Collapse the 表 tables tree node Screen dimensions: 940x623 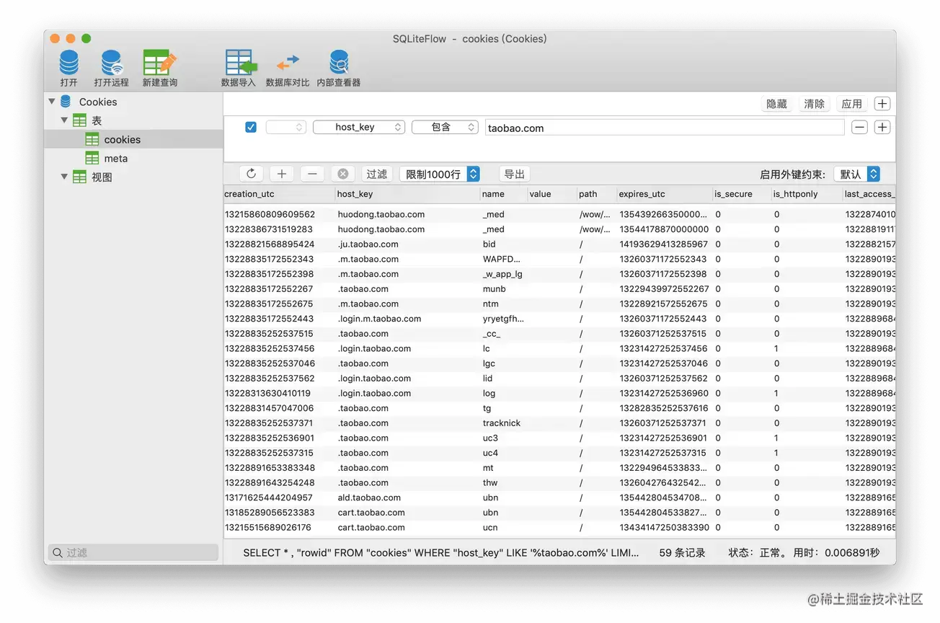click(x=64, y=120)
